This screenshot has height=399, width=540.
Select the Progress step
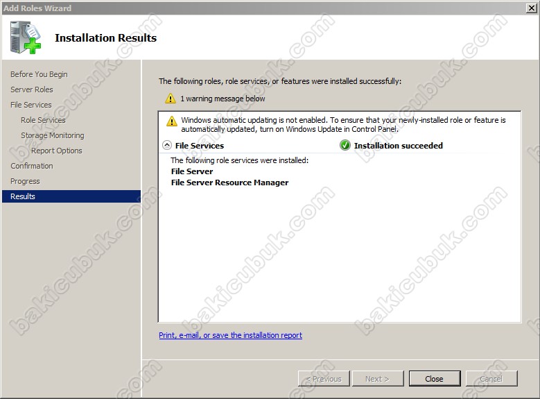[25, 181]
